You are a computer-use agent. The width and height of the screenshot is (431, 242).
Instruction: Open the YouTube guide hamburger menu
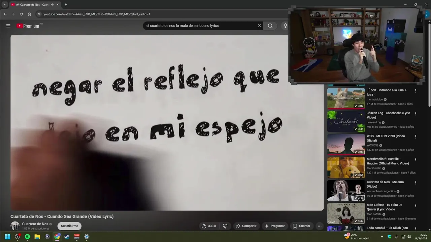point(8,26)
